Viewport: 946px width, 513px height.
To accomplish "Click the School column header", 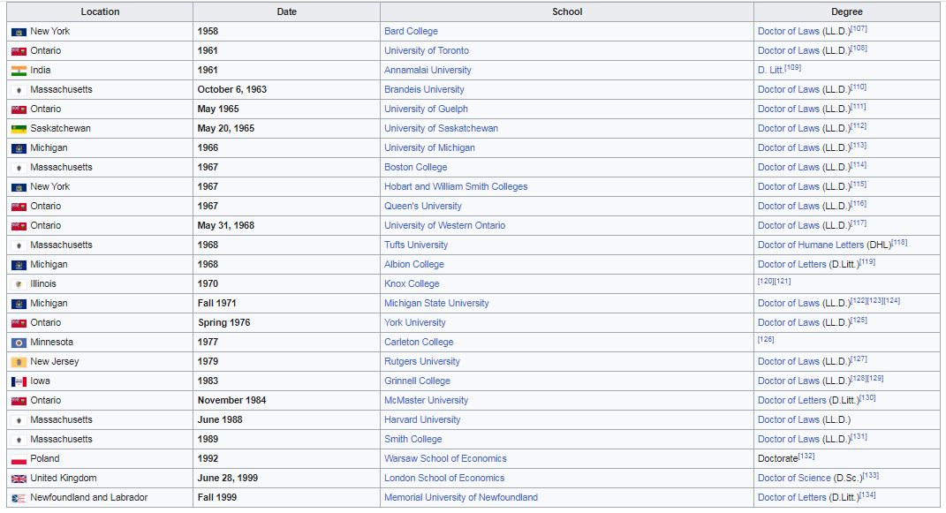I will click(x=566, y=12).
